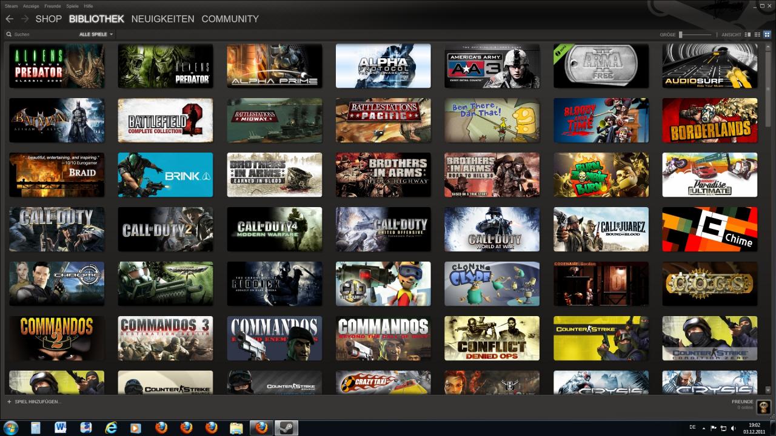Go back with the left arrow

tap(9, 19)
